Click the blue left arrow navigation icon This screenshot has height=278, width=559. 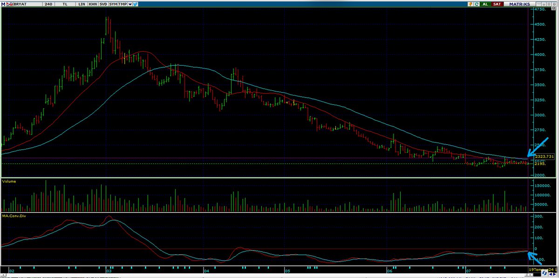[551, 274]
